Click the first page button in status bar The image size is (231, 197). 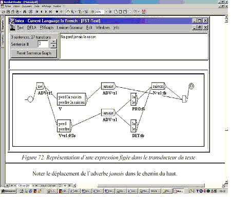click(x=12, y=186)
